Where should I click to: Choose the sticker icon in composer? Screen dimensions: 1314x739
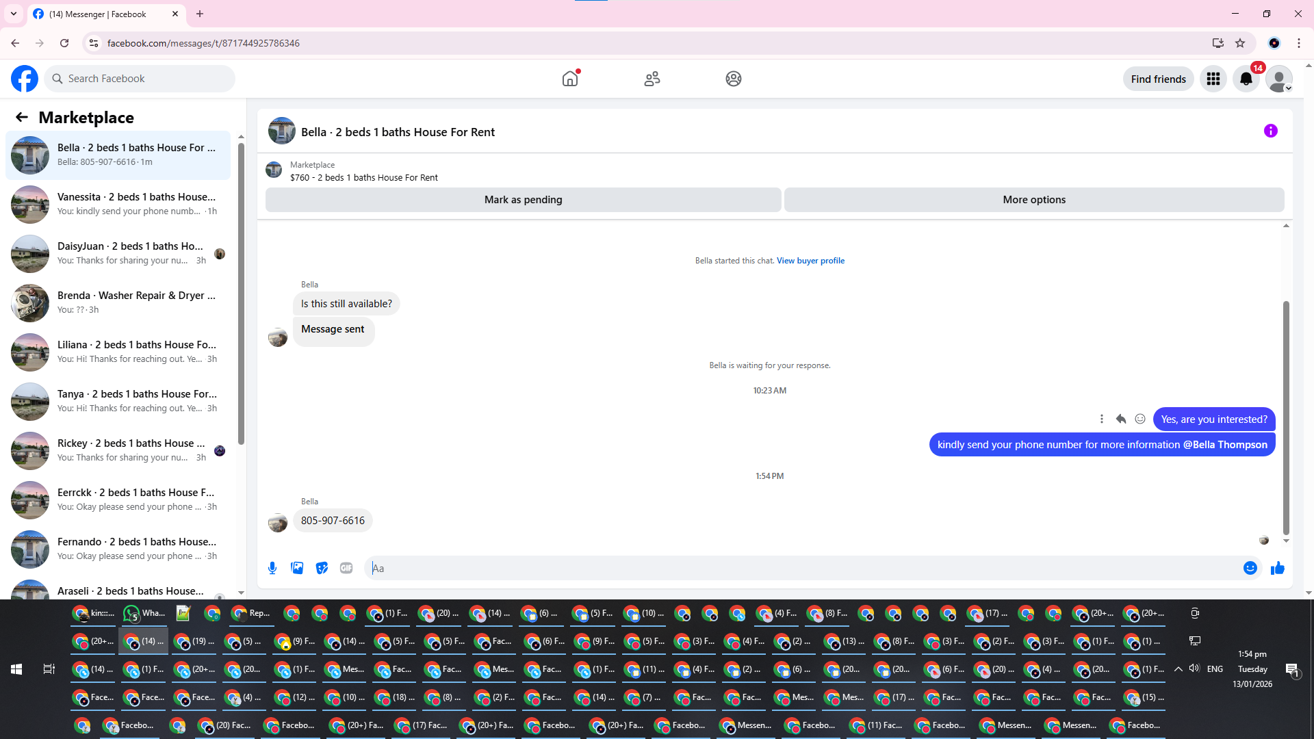[322, 568]
